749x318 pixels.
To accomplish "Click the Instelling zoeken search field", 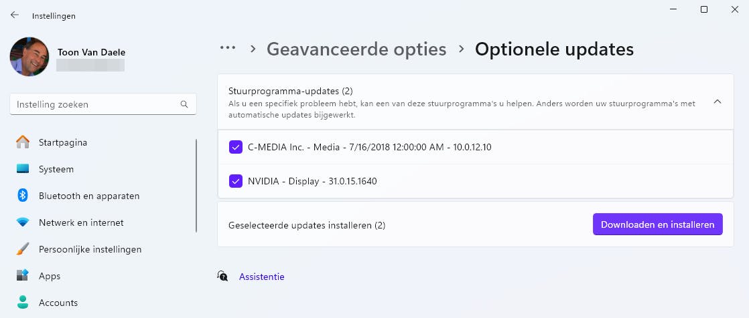I will pyautogui.click(x=94, y=104).
